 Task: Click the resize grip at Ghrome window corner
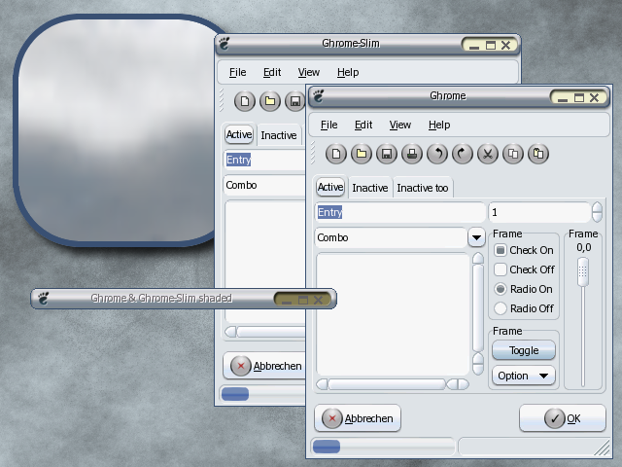click(x=603, y=448)
